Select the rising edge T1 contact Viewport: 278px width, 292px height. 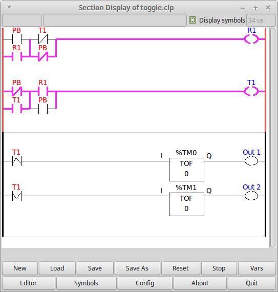click(17, 161)
